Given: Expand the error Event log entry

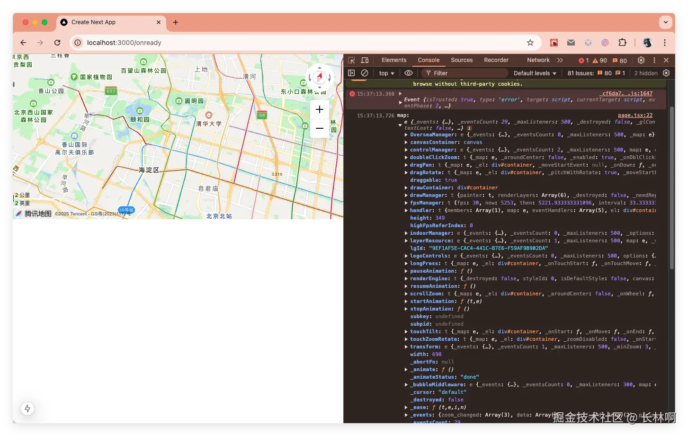Looking at the screenshot, I should click(x=401, y=102).
